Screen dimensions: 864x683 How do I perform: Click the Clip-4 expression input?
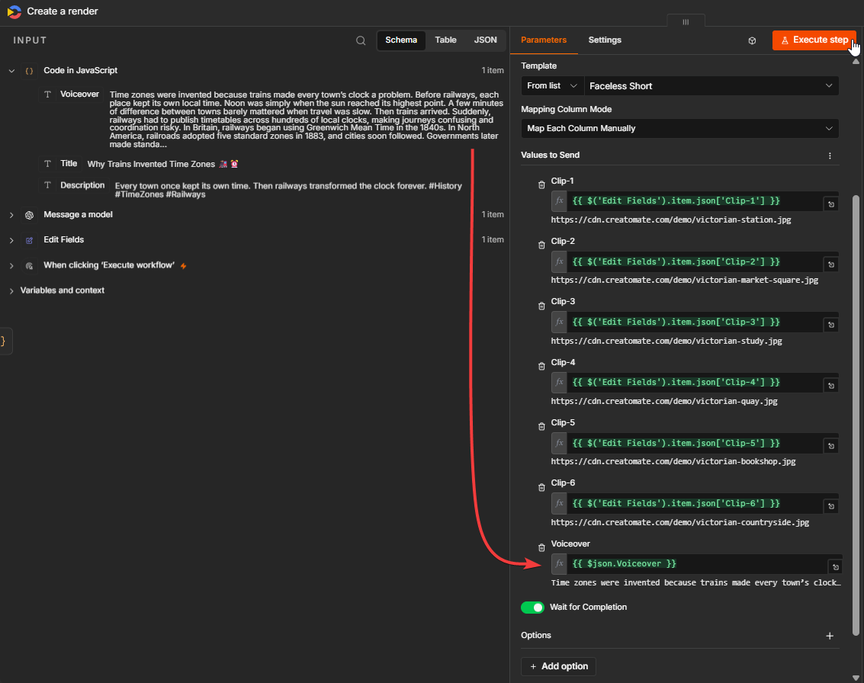[694, 382]
